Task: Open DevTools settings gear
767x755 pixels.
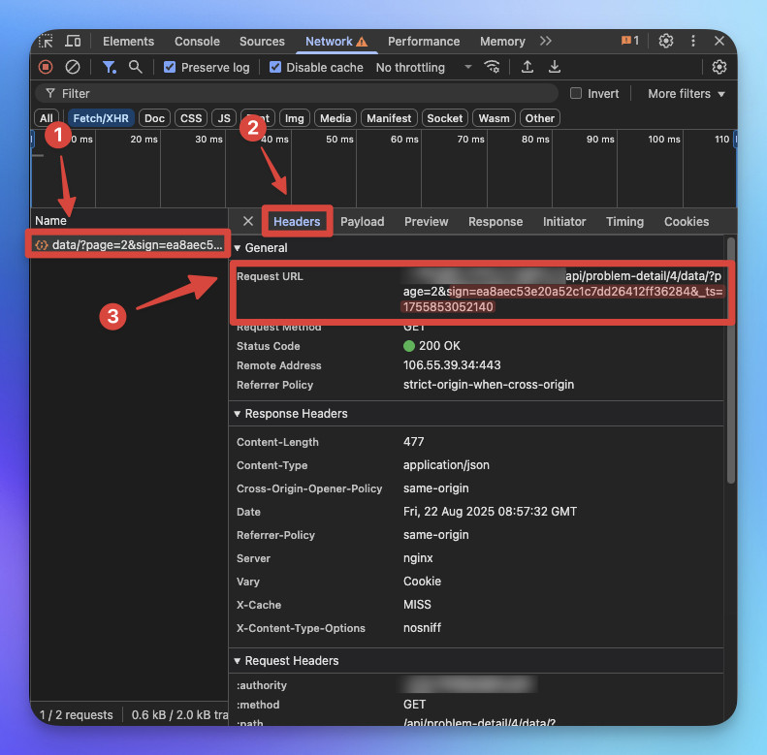Action: (x=666, y=41)
